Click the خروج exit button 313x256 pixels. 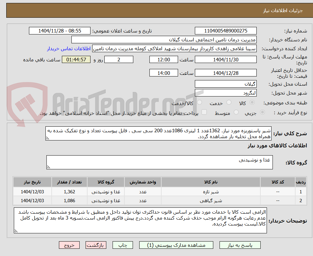click(69, 245)
